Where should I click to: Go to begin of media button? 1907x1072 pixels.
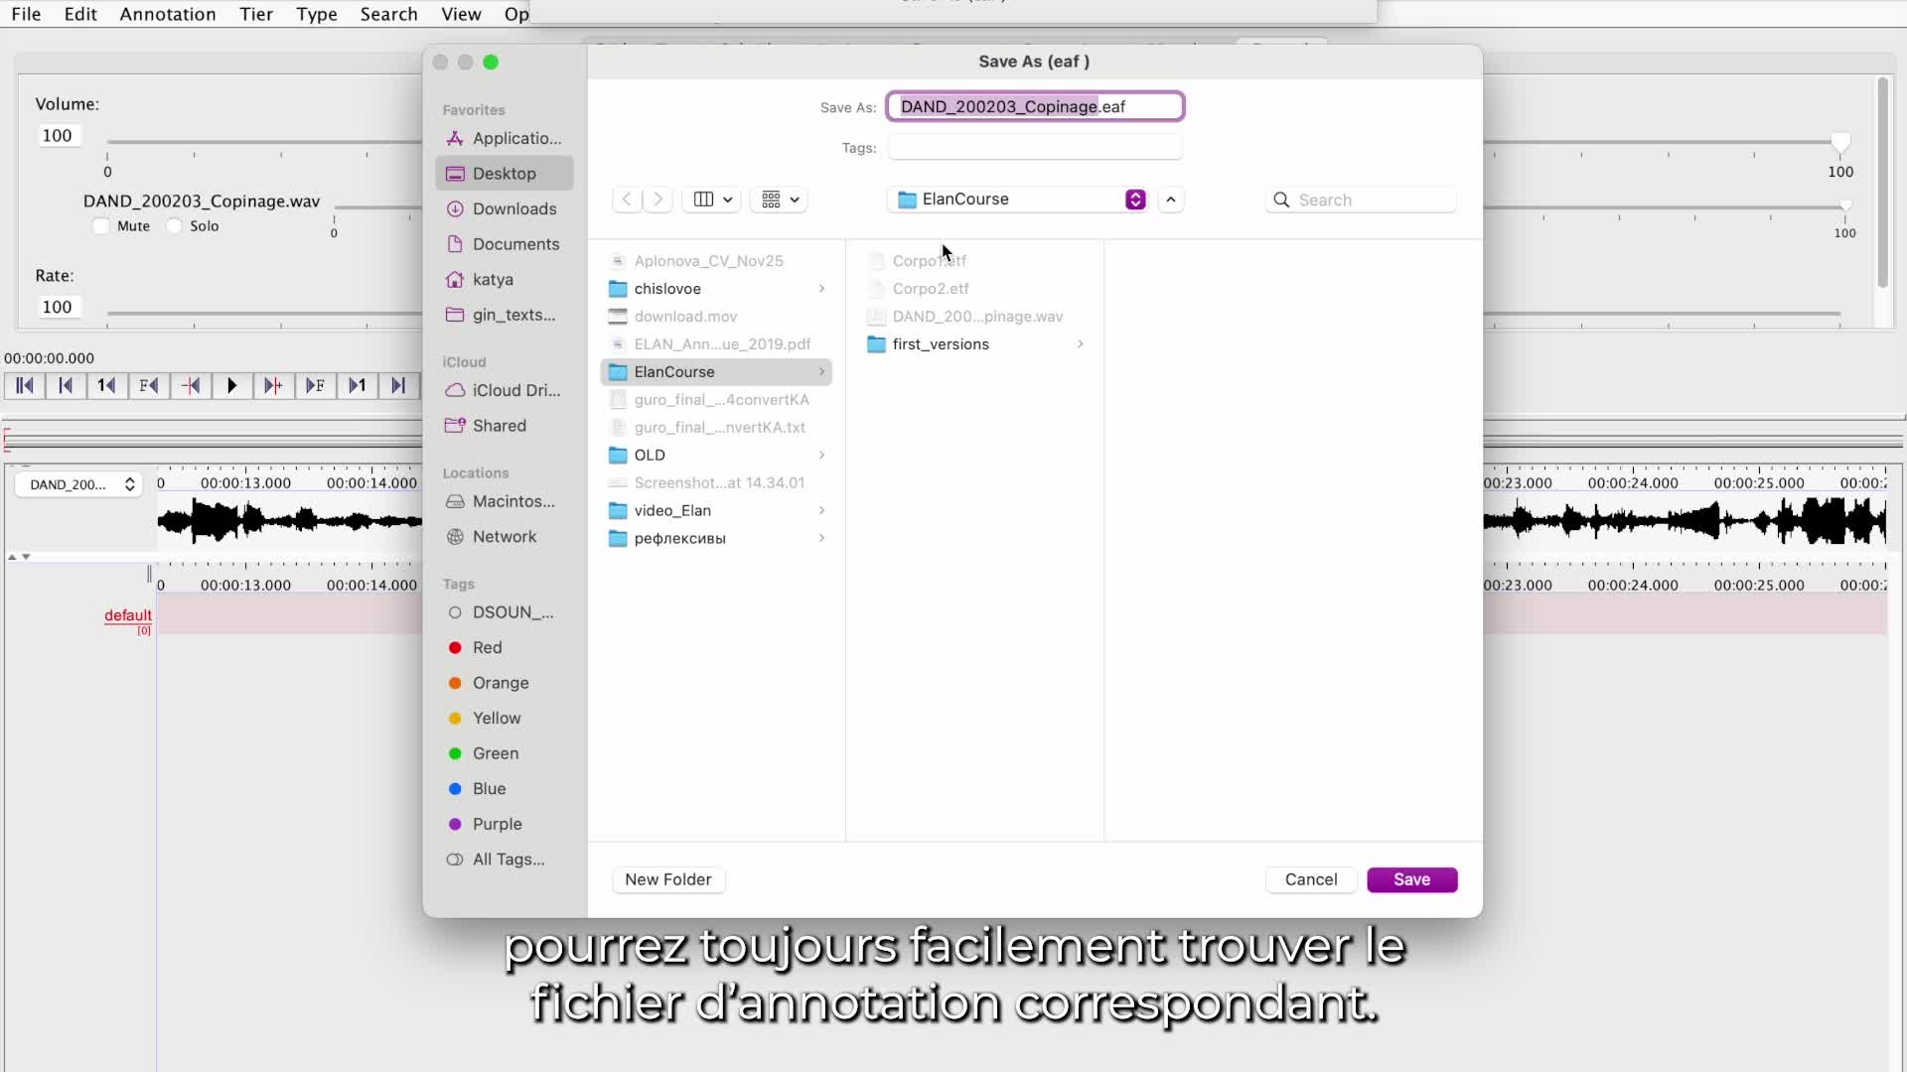click(x=25, y=385)
